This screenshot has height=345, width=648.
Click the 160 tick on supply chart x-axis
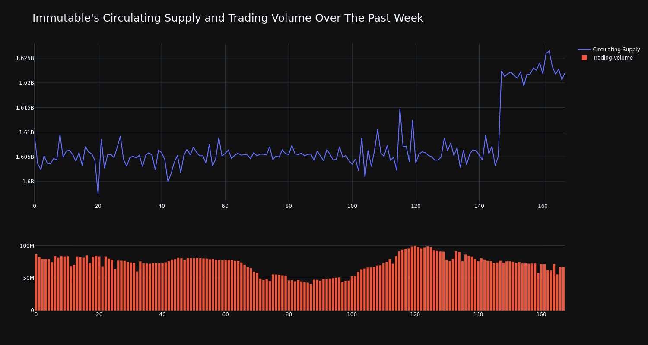pos(543,206)
